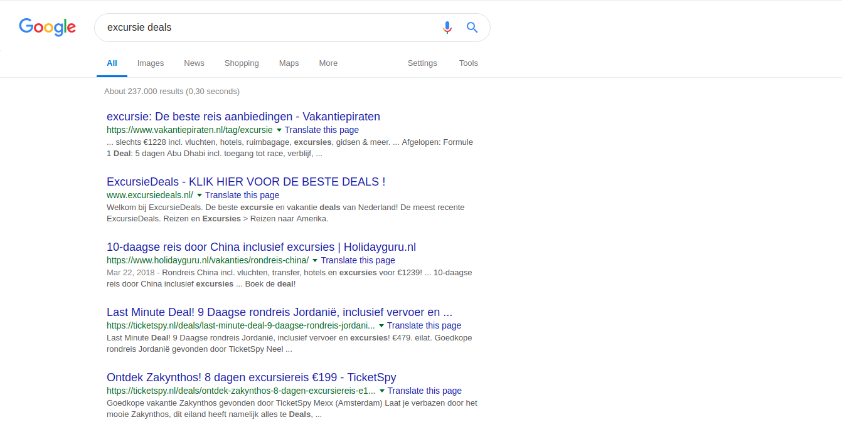Screen dimensions: 842x432
Task: Translate the Holidayguru China result page
Action: [358, 260]
